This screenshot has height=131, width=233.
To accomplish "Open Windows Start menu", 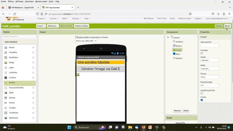I will [x=69, y=127].
